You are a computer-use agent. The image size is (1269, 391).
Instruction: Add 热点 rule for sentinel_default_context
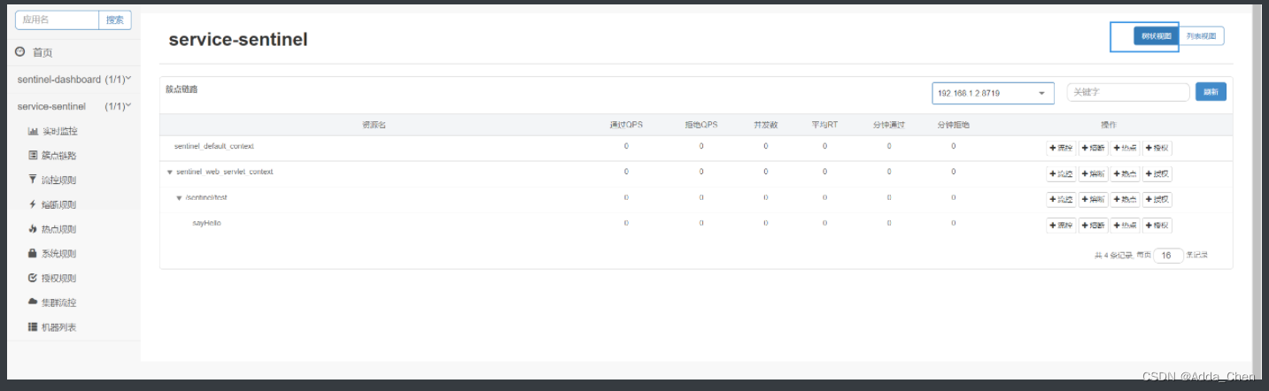(1125, 149)
